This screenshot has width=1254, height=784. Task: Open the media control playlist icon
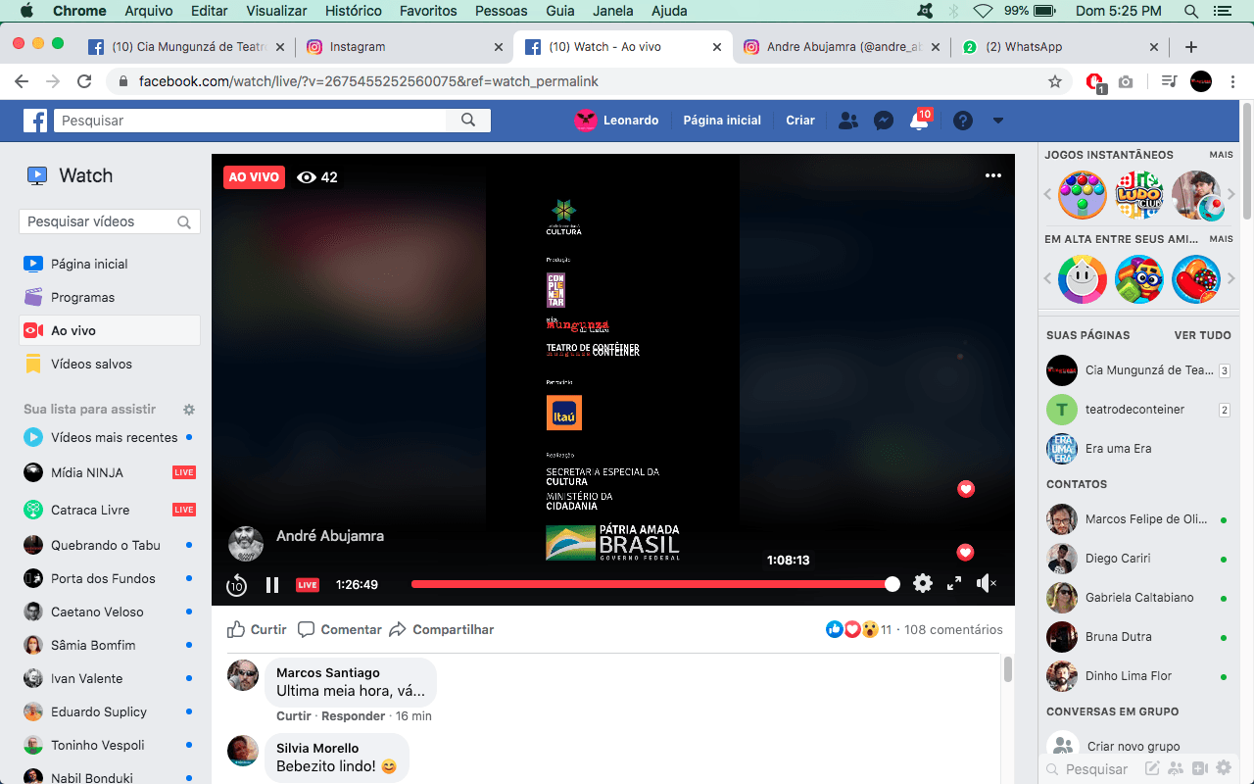[x=1169, y=82]
